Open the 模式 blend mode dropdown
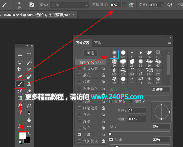The width and height of the screenshot is (183, 147). tap(69, 5)
